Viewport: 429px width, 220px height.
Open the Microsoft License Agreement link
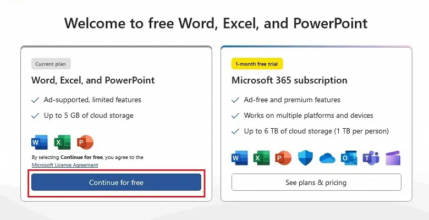click(65, 165)
